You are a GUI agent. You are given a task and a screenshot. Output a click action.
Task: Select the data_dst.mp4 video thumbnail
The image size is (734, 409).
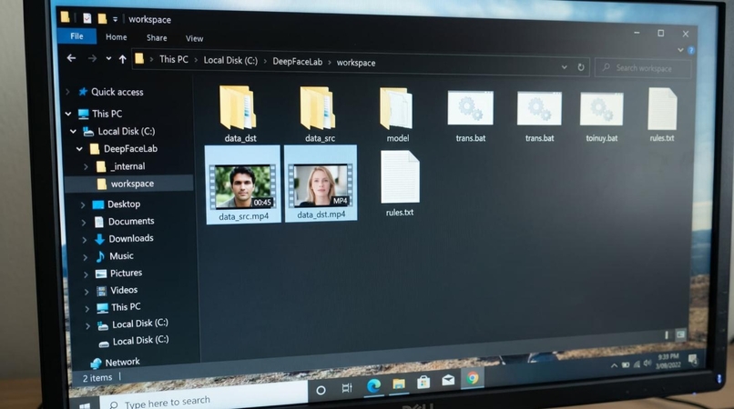click(321, 184)
